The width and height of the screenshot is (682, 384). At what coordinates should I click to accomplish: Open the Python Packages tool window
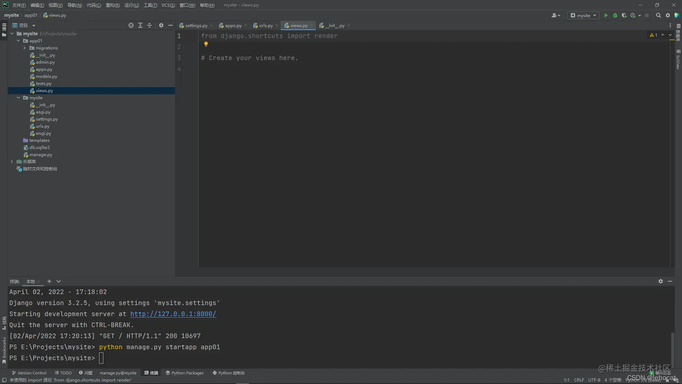tap(184, 373)
